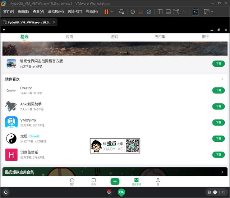Expand the stretch display dropdown arrow

212,12
